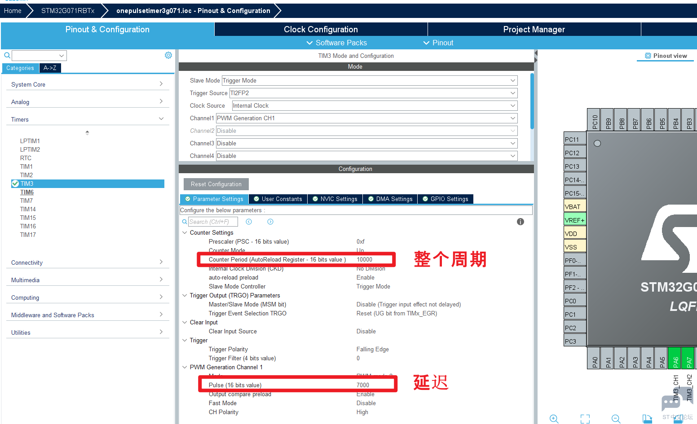Select the VSS pin

click(x=575, y=247)
